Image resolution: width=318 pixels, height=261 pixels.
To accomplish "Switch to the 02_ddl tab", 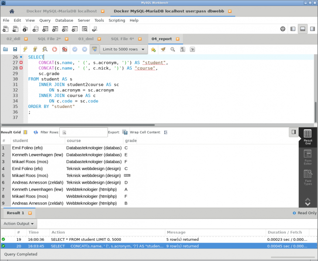I will (14, 39).
